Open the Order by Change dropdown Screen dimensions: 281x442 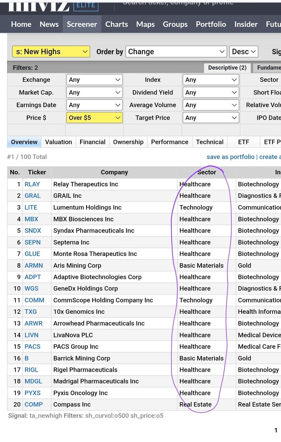click(176, 52)
